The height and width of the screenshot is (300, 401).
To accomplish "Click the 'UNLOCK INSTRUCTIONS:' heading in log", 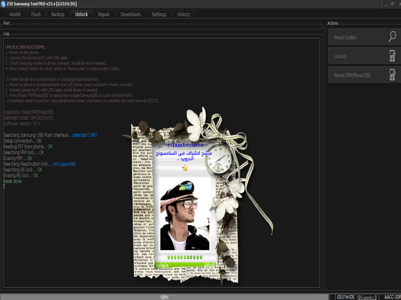I will [25, 47].
